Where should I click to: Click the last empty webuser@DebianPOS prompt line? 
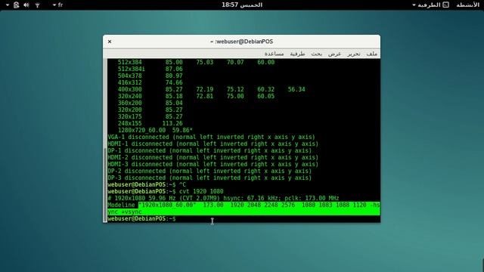tap(141, 218)
